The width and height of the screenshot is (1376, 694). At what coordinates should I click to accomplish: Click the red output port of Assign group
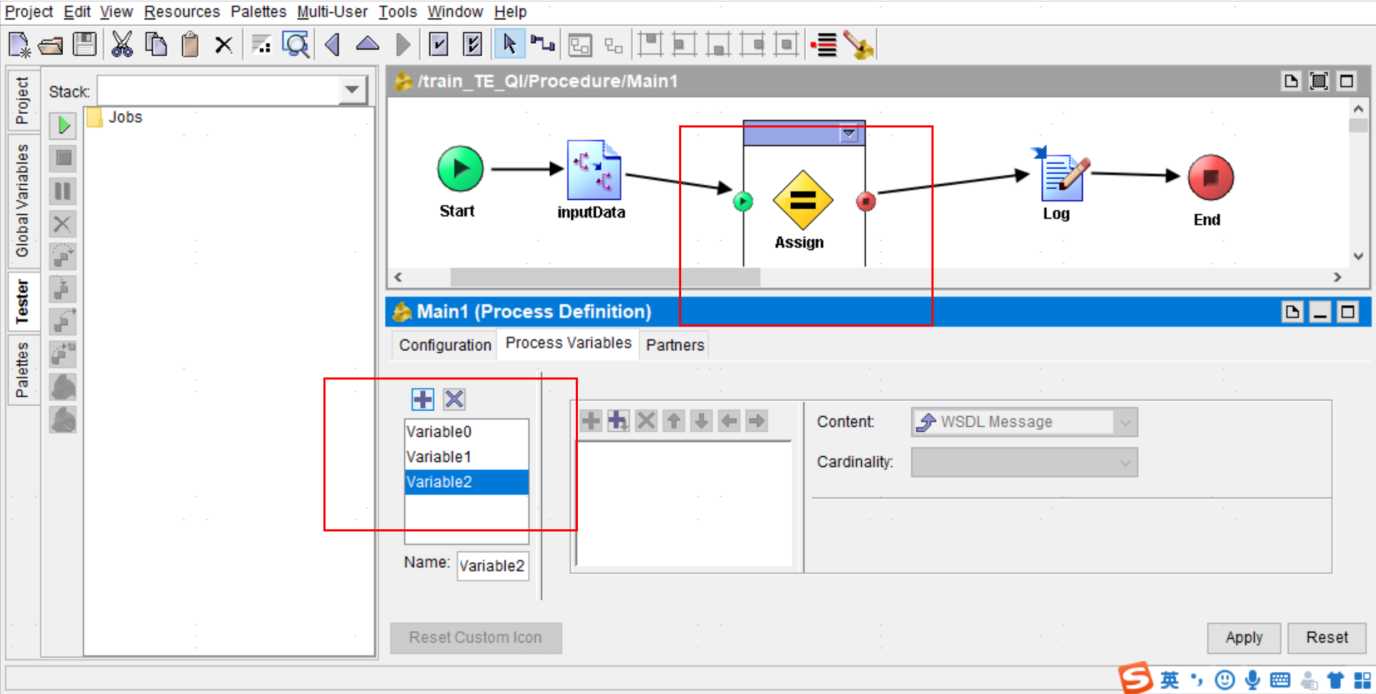865,201
